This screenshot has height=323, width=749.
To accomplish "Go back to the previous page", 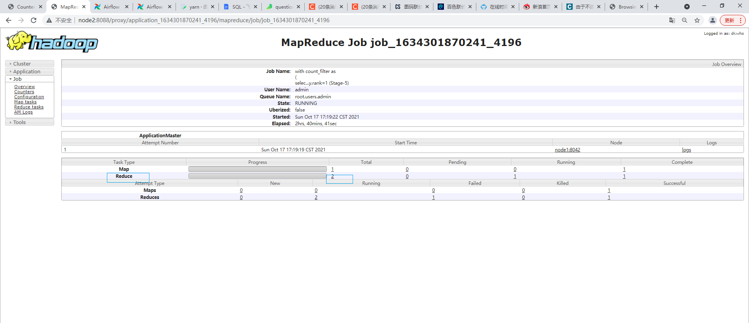I will [x=9, y=20].
